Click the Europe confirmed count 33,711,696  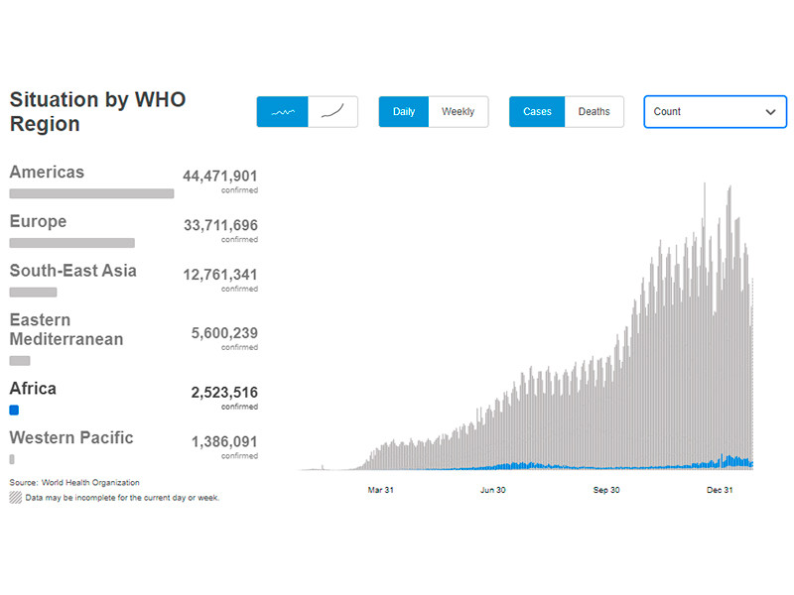(220, 225)
